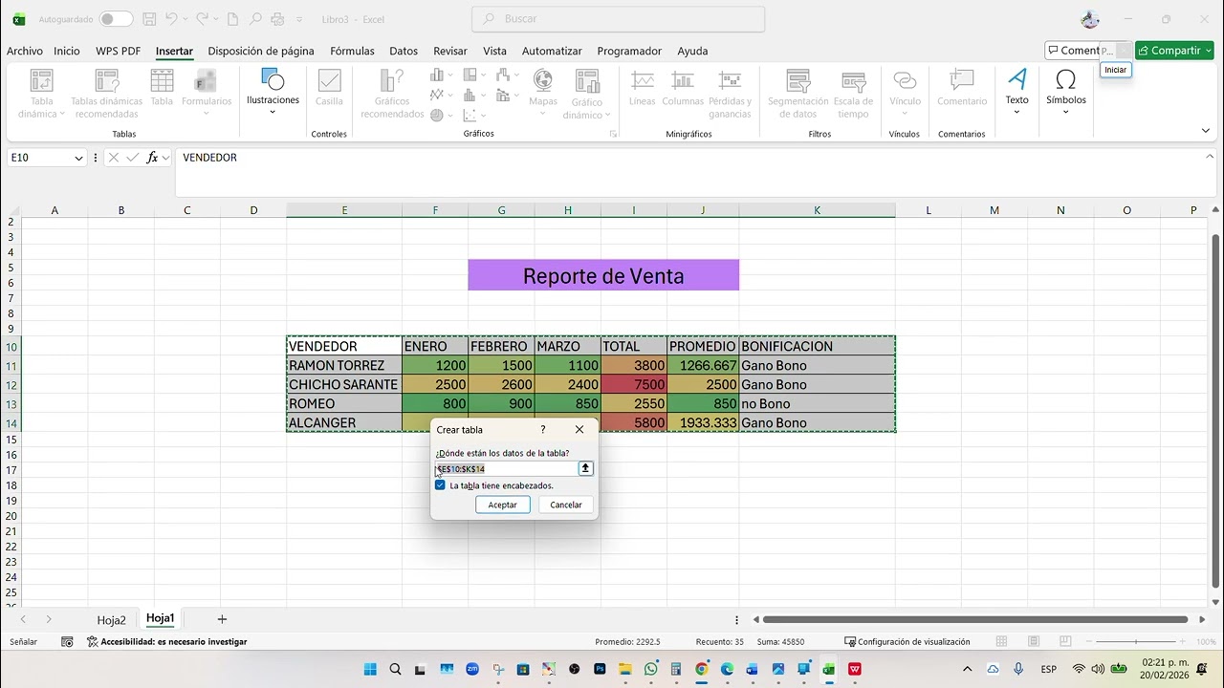Image resolution: width=1224 pixels, height=688 pixels.
Task: Click the fx insert function icon
Action: click(152, 158)
